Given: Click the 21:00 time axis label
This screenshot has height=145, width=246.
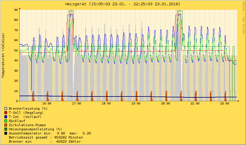Looking at the screenshot, I should coord(195,104).
